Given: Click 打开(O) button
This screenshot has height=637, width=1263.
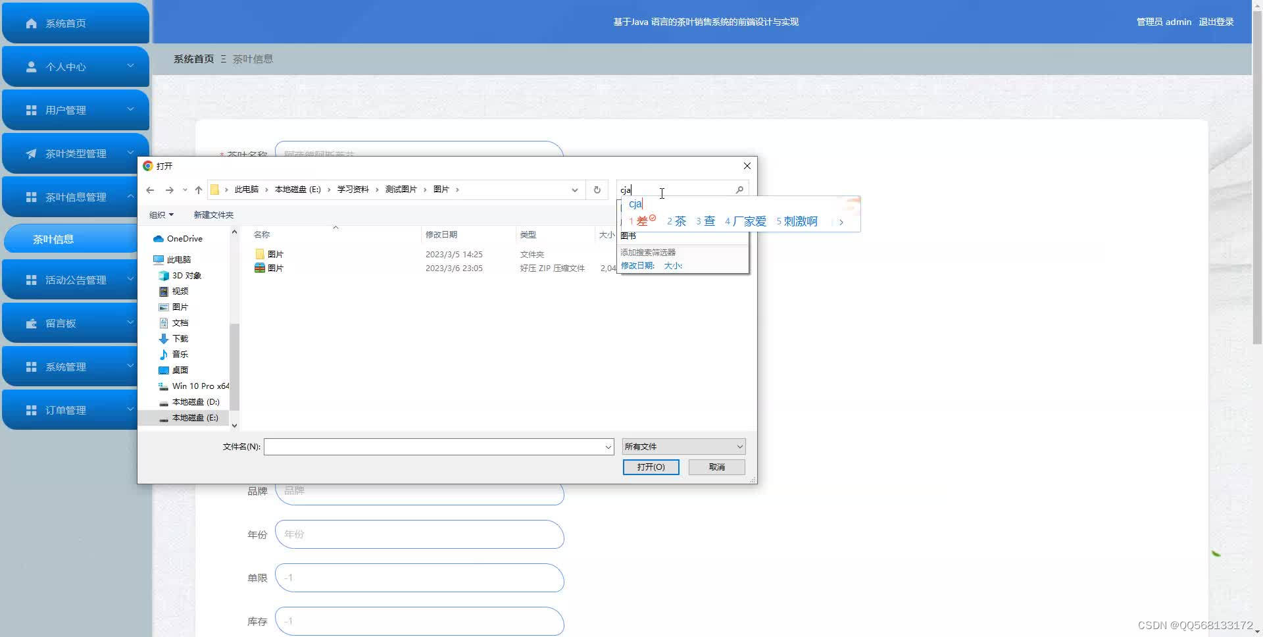Looking at the screenshot, I should tap(651, 467).
